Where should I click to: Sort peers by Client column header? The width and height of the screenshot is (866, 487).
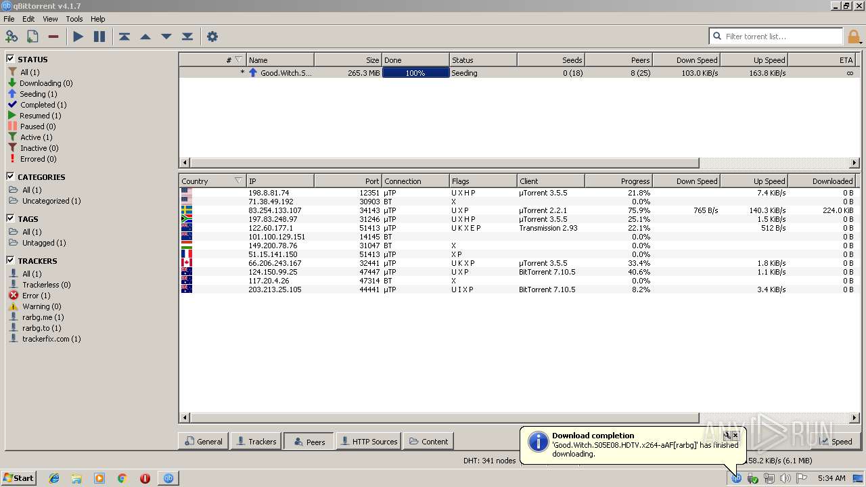551,181
